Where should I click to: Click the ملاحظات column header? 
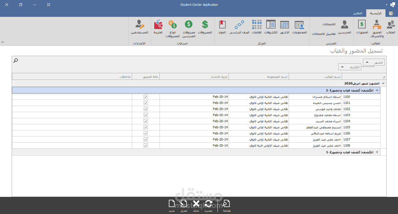[x=72, y=77]
